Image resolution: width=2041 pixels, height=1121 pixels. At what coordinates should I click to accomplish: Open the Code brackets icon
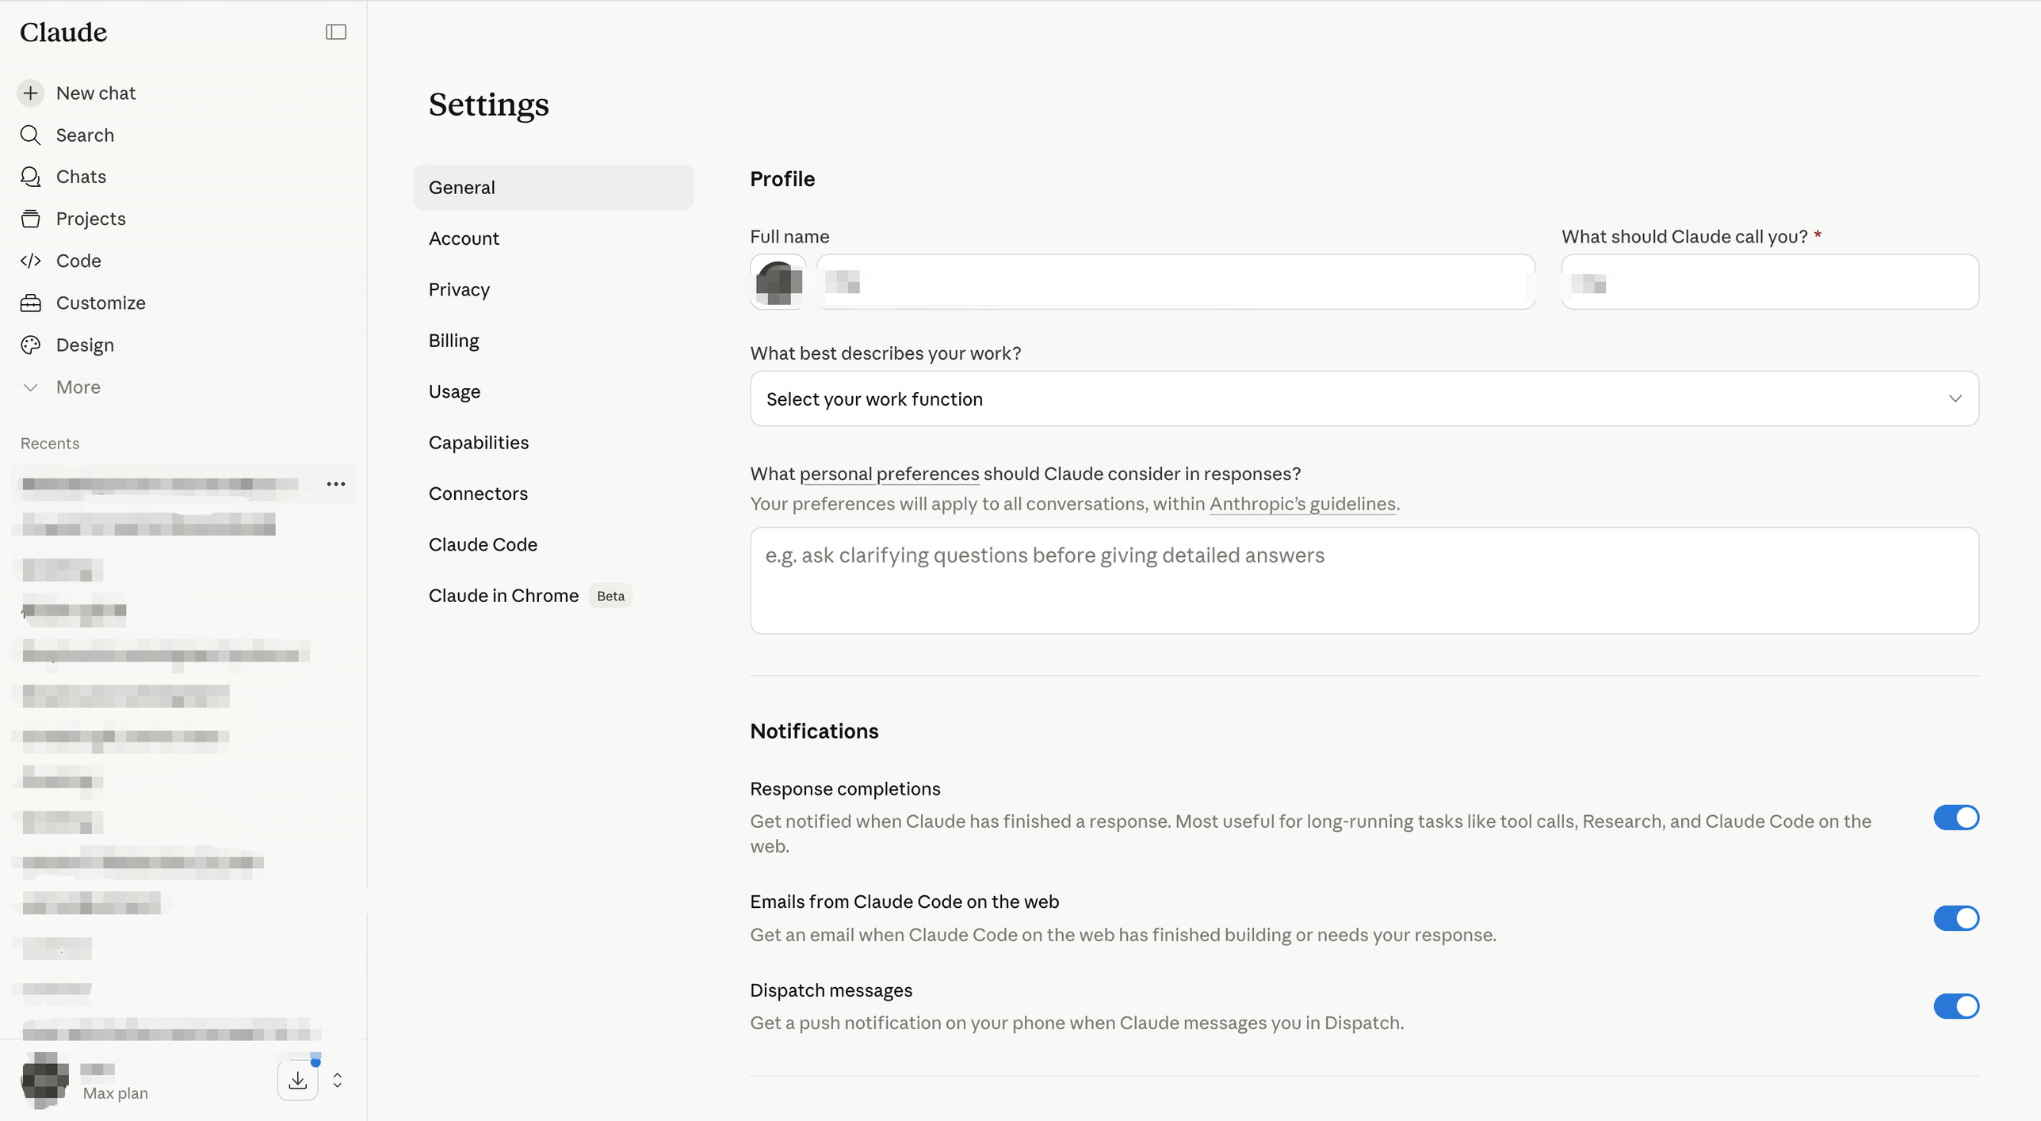click(30, 261)
